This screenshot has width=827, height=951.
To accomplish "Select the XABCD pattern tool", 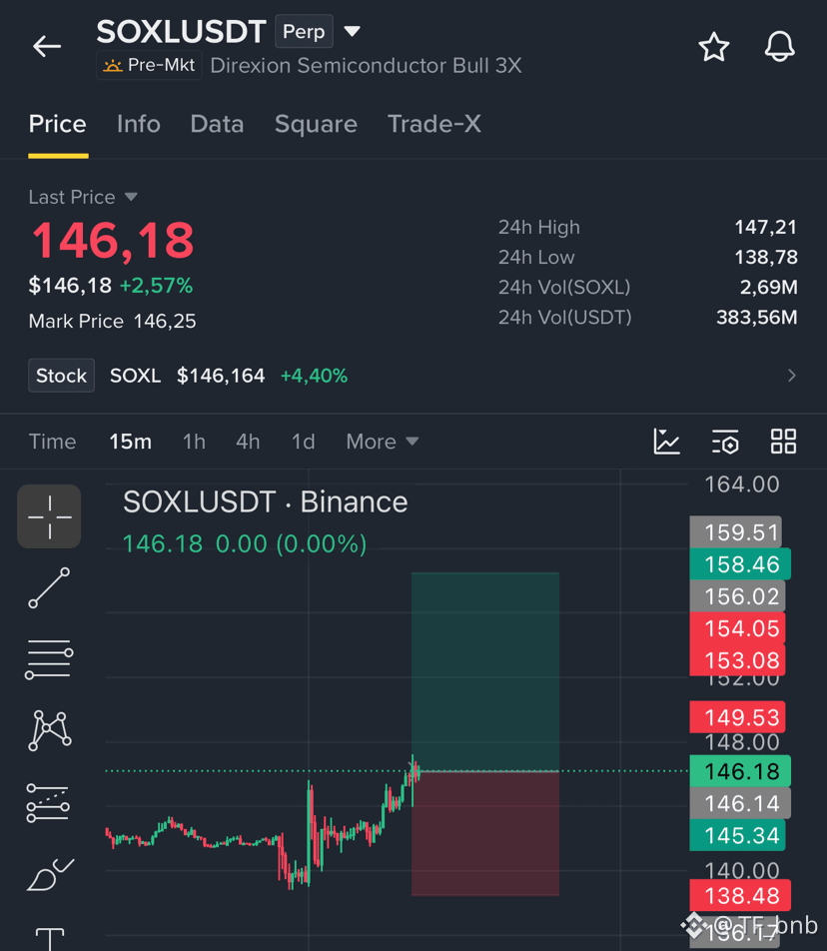I will click(x=50, y=730).
